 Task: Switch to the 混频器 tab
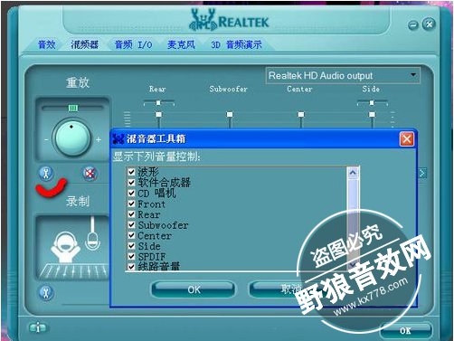(x=84, y=44)
